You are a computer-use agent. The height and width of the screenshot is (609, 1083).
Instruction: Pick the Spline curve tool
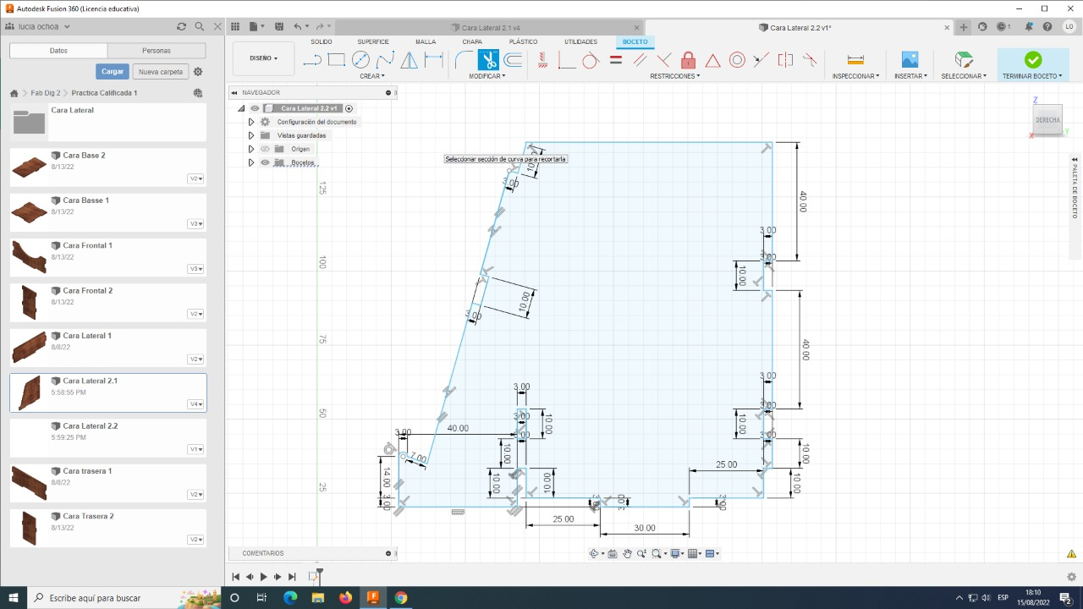pyautogui.click(x=386, y=60)
